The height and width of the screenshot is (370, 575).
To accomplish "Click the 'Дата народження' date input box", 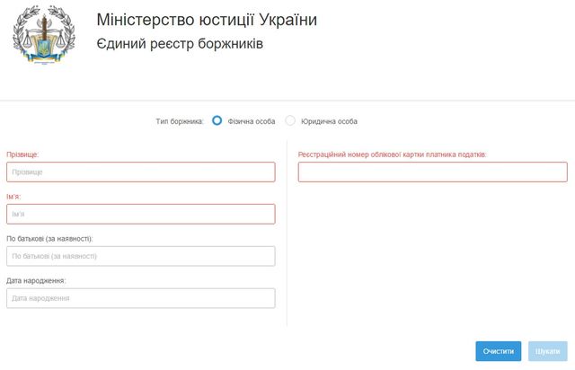I will coord(140,298).
